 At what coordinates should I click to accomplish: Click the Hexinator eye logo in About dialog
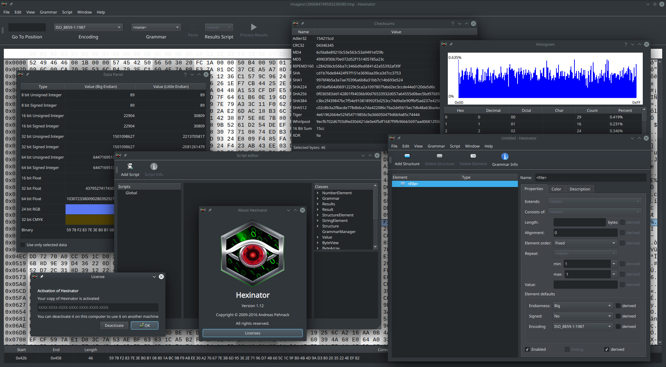click(x=253, y=253)
